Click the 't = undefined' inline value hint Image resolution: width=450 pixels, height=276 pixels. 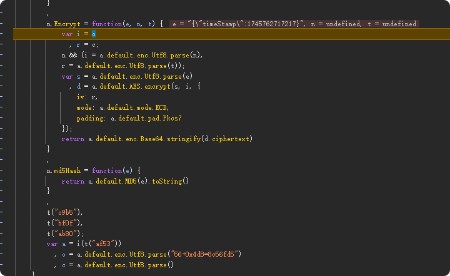(x=392, y=24)
